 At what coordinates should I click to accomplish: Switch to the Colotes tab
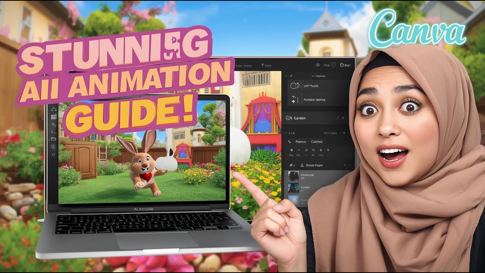[316, 142]
